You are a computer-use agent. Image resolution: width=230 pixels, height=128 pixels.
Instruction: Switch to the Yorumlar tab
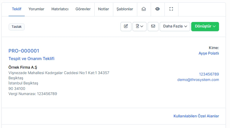tap(36, 9)
